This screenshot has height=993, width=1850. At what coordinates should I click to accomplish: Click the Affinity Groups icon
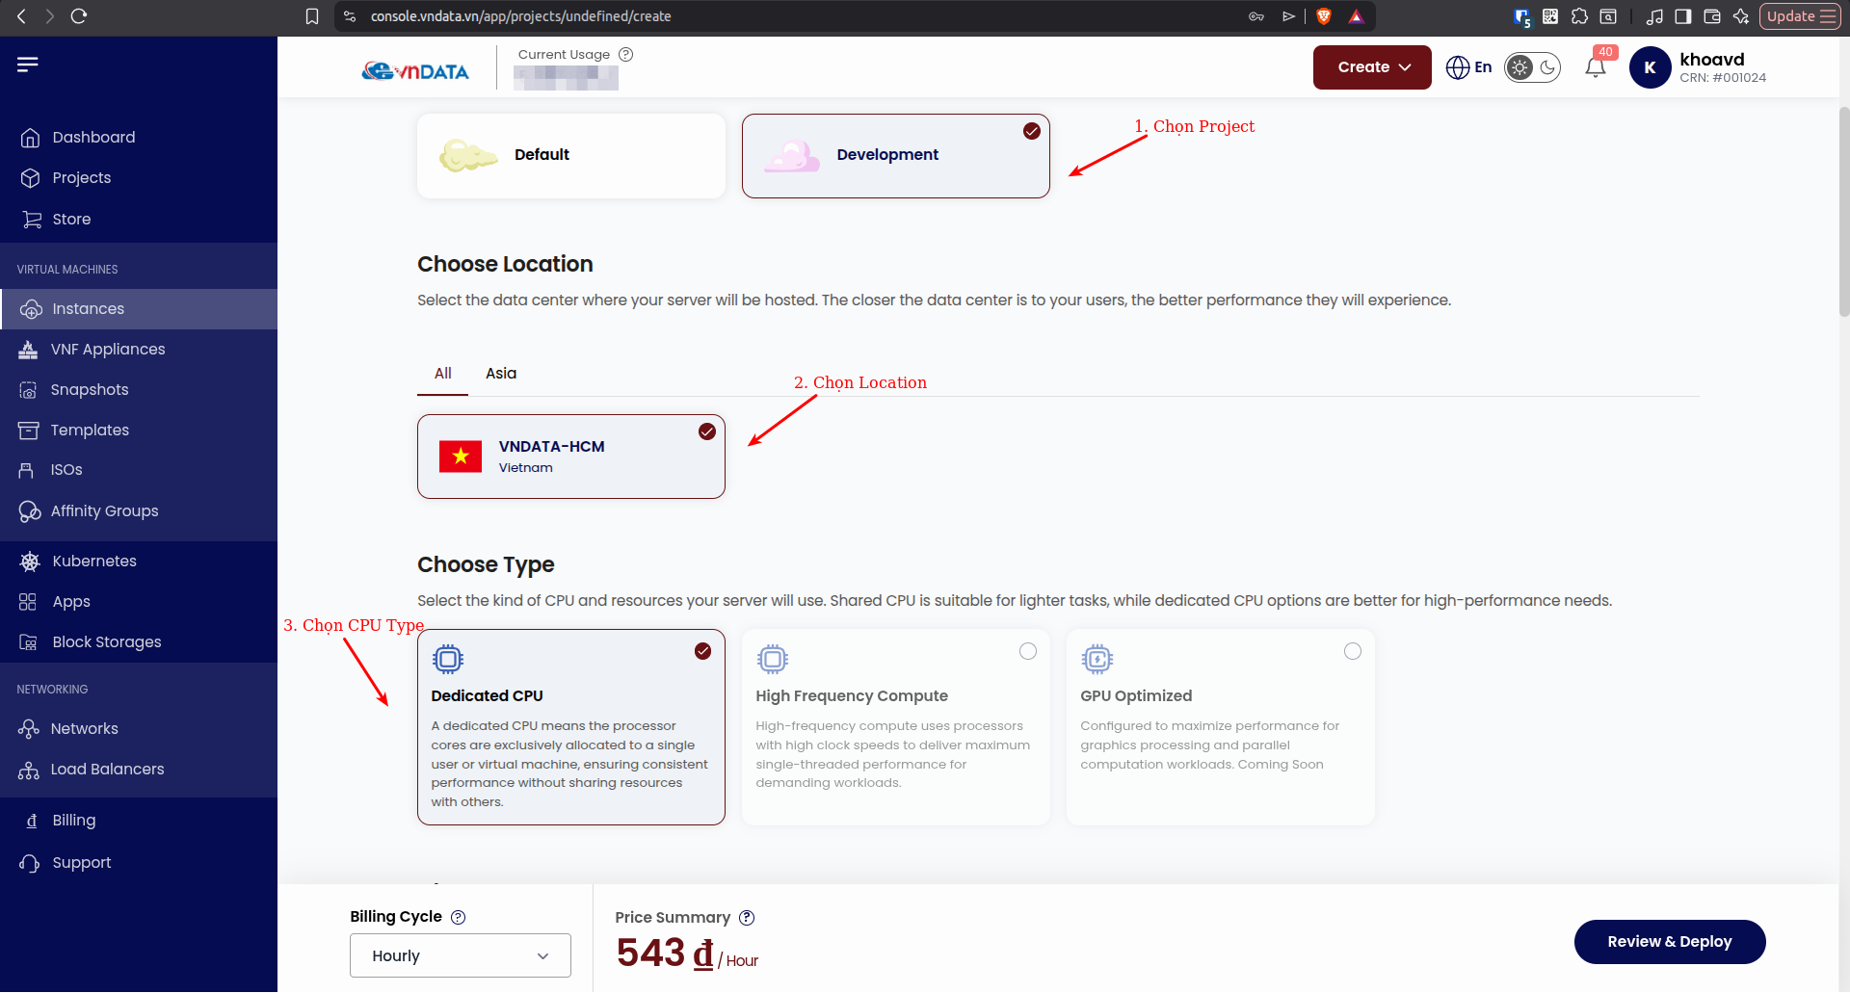tap(30, 511)
